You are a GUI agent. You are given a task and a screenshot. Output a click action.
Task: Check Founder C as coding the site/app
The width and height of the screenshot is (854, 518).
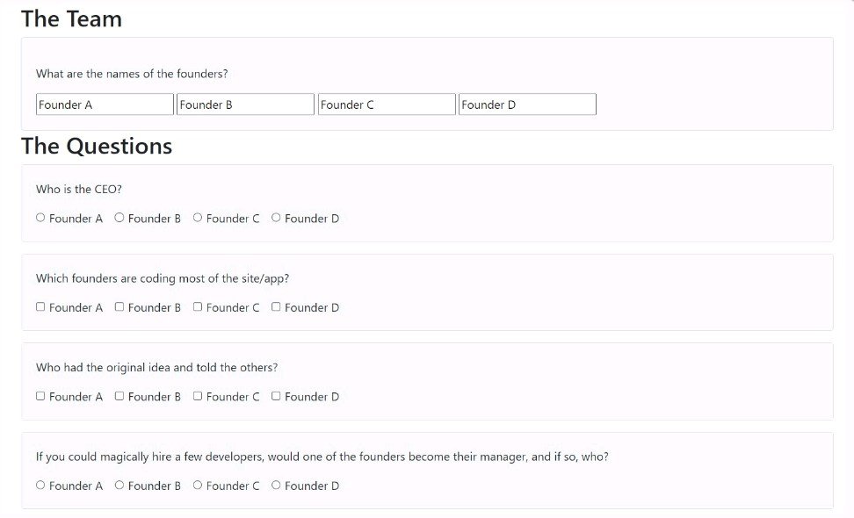[198, 307]
